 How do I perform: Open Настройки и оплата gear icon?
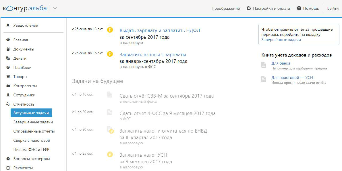coord(248,8)
